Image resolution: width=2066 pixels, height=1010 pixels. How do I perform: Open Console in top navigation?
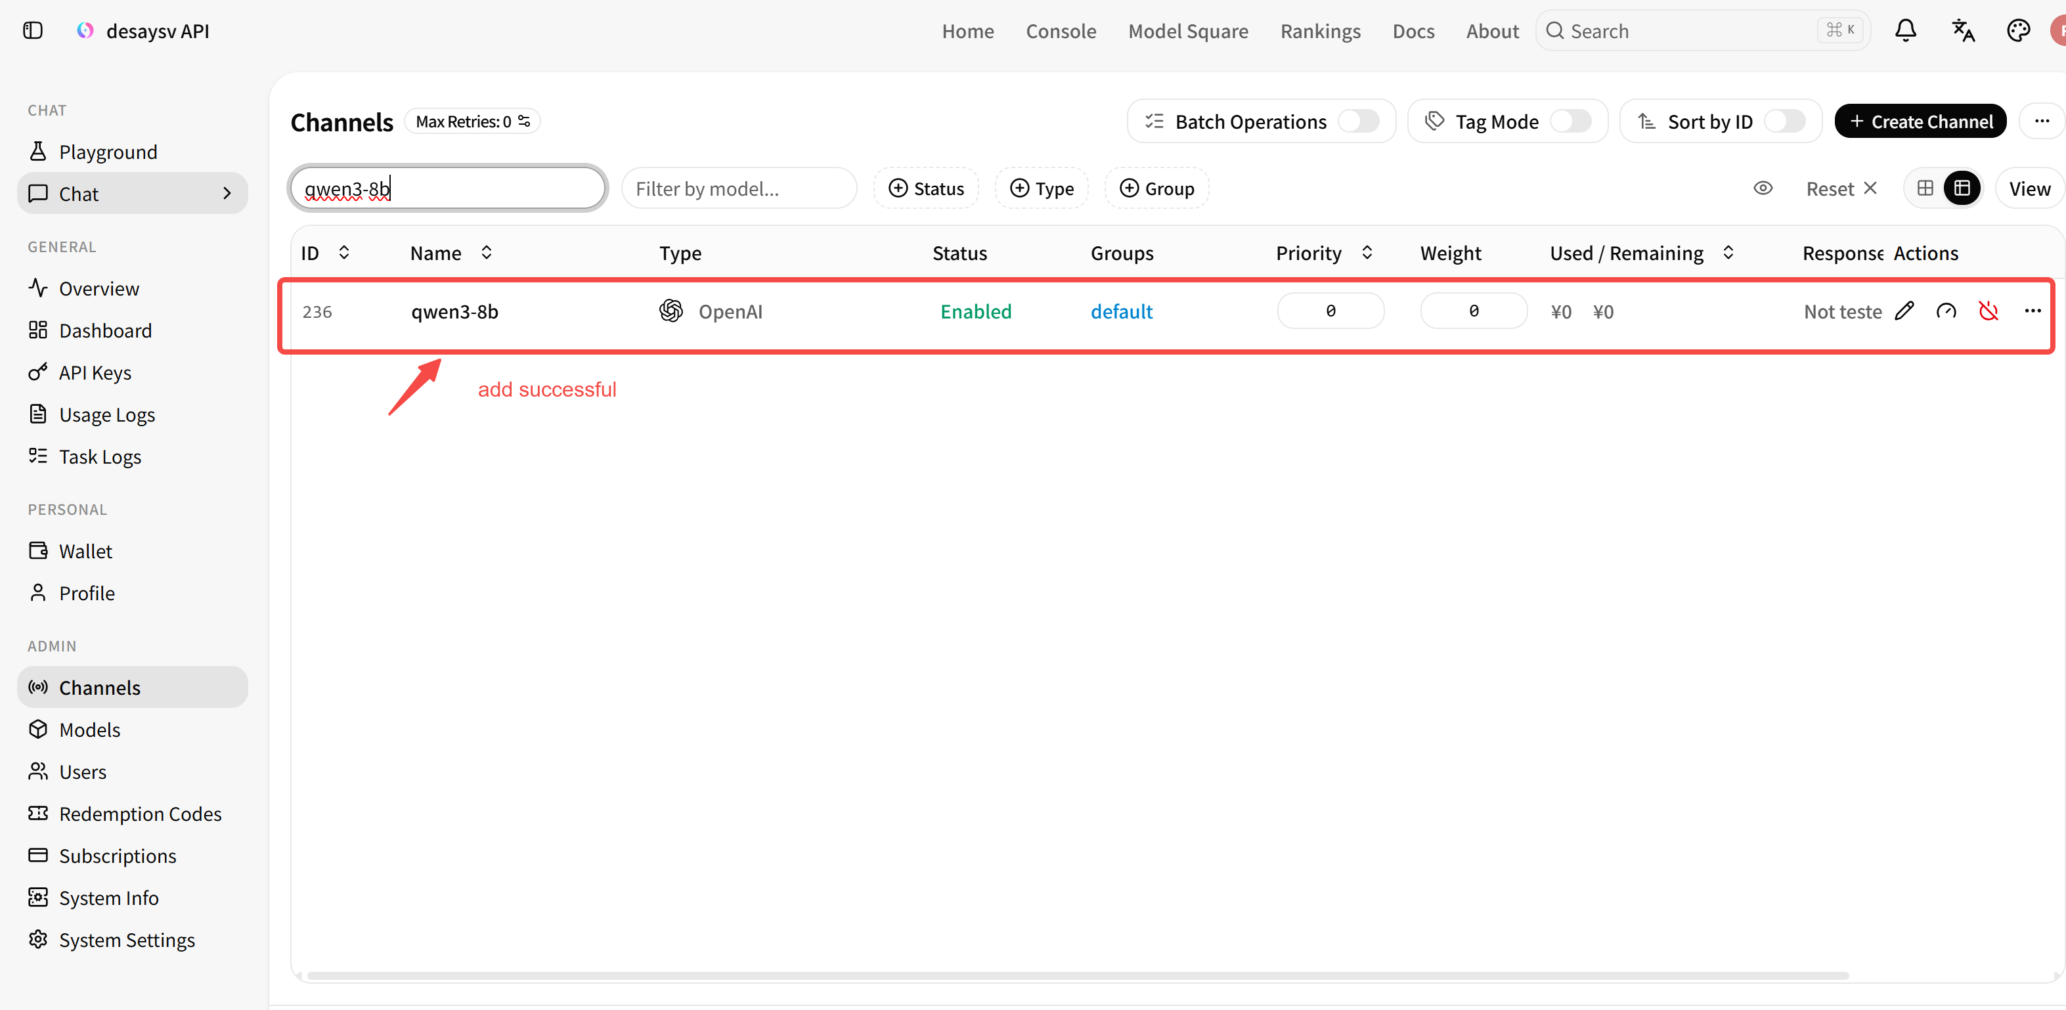1061,30
